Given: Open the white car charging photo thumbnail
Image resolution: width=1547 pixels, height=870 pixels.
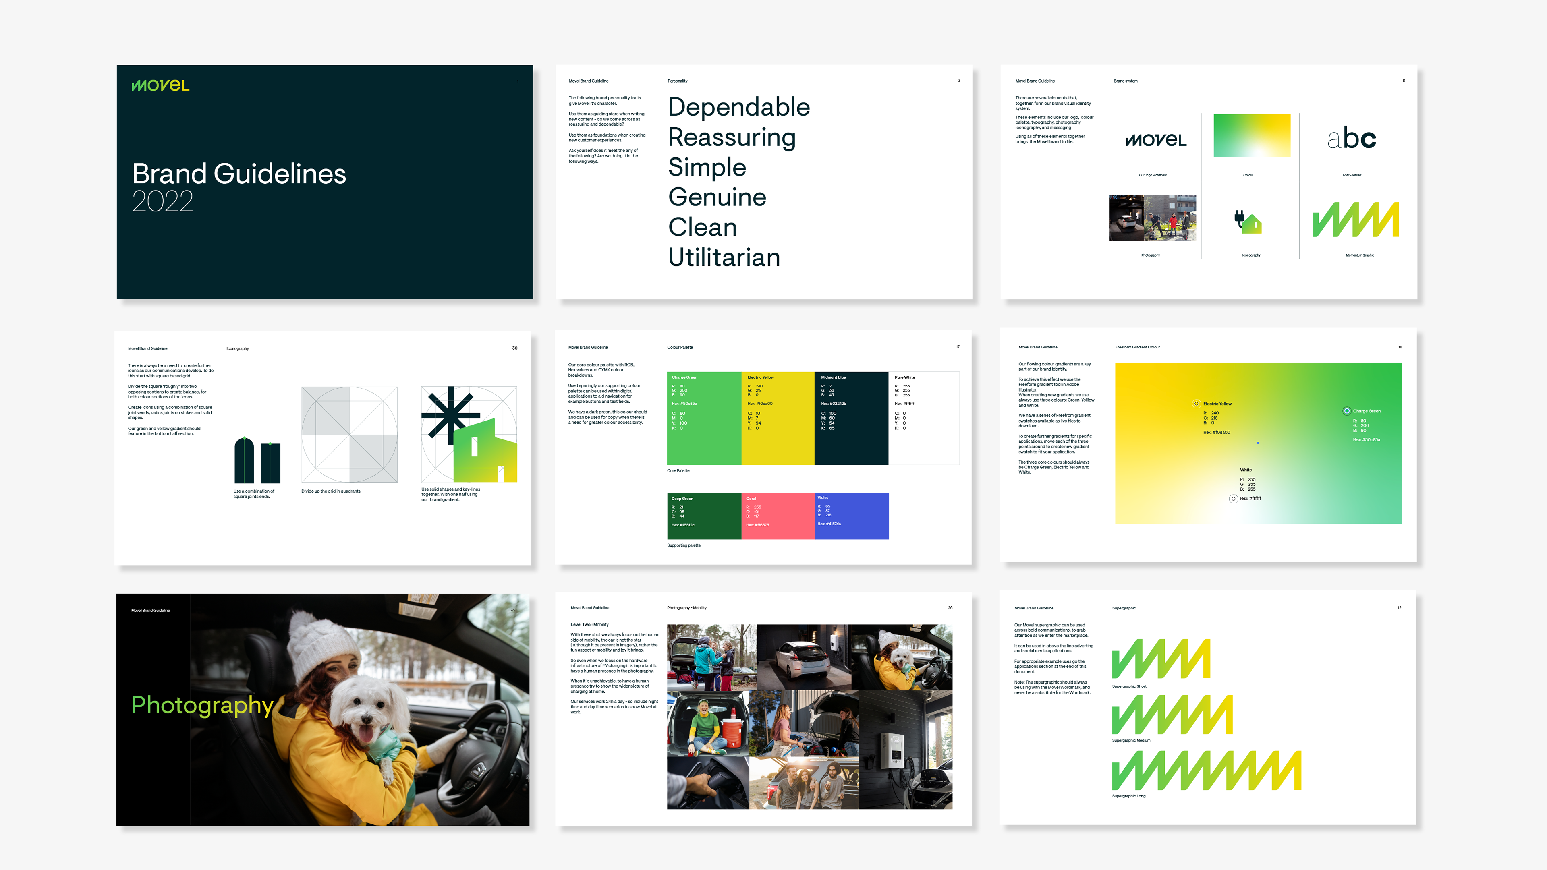Looking at the screenshot, I should pyautogui.click(x=804, y=657).
